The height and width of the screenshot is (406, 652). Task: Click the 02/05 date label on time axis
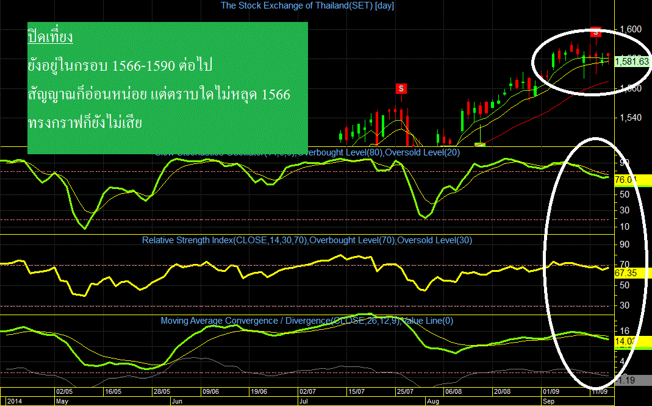[65, 391]
